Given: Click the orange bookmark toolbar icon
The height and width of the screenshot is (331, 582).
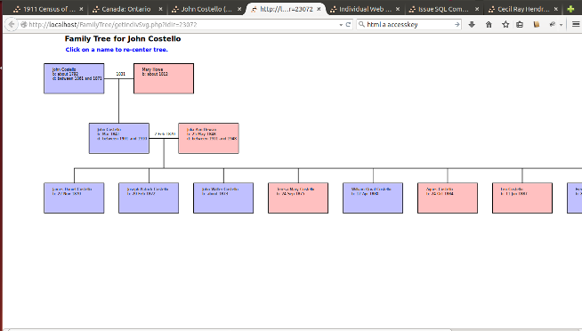Looking at the screenshot, I should click(537, 25).
